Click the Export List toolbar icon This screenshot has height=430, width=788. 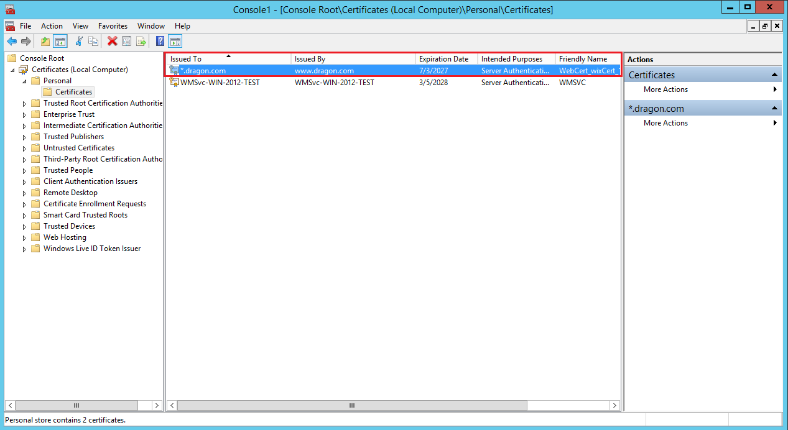coord(141,41)
